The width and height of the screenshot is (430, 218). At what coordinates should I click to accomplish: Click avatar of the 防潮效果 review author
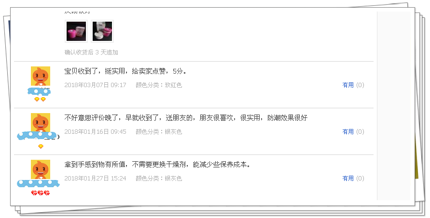[41, 123]
